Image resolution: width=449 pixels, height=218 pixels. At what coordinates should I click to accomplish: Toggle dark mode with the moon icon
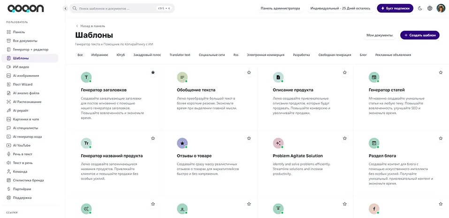pos(420,8)
